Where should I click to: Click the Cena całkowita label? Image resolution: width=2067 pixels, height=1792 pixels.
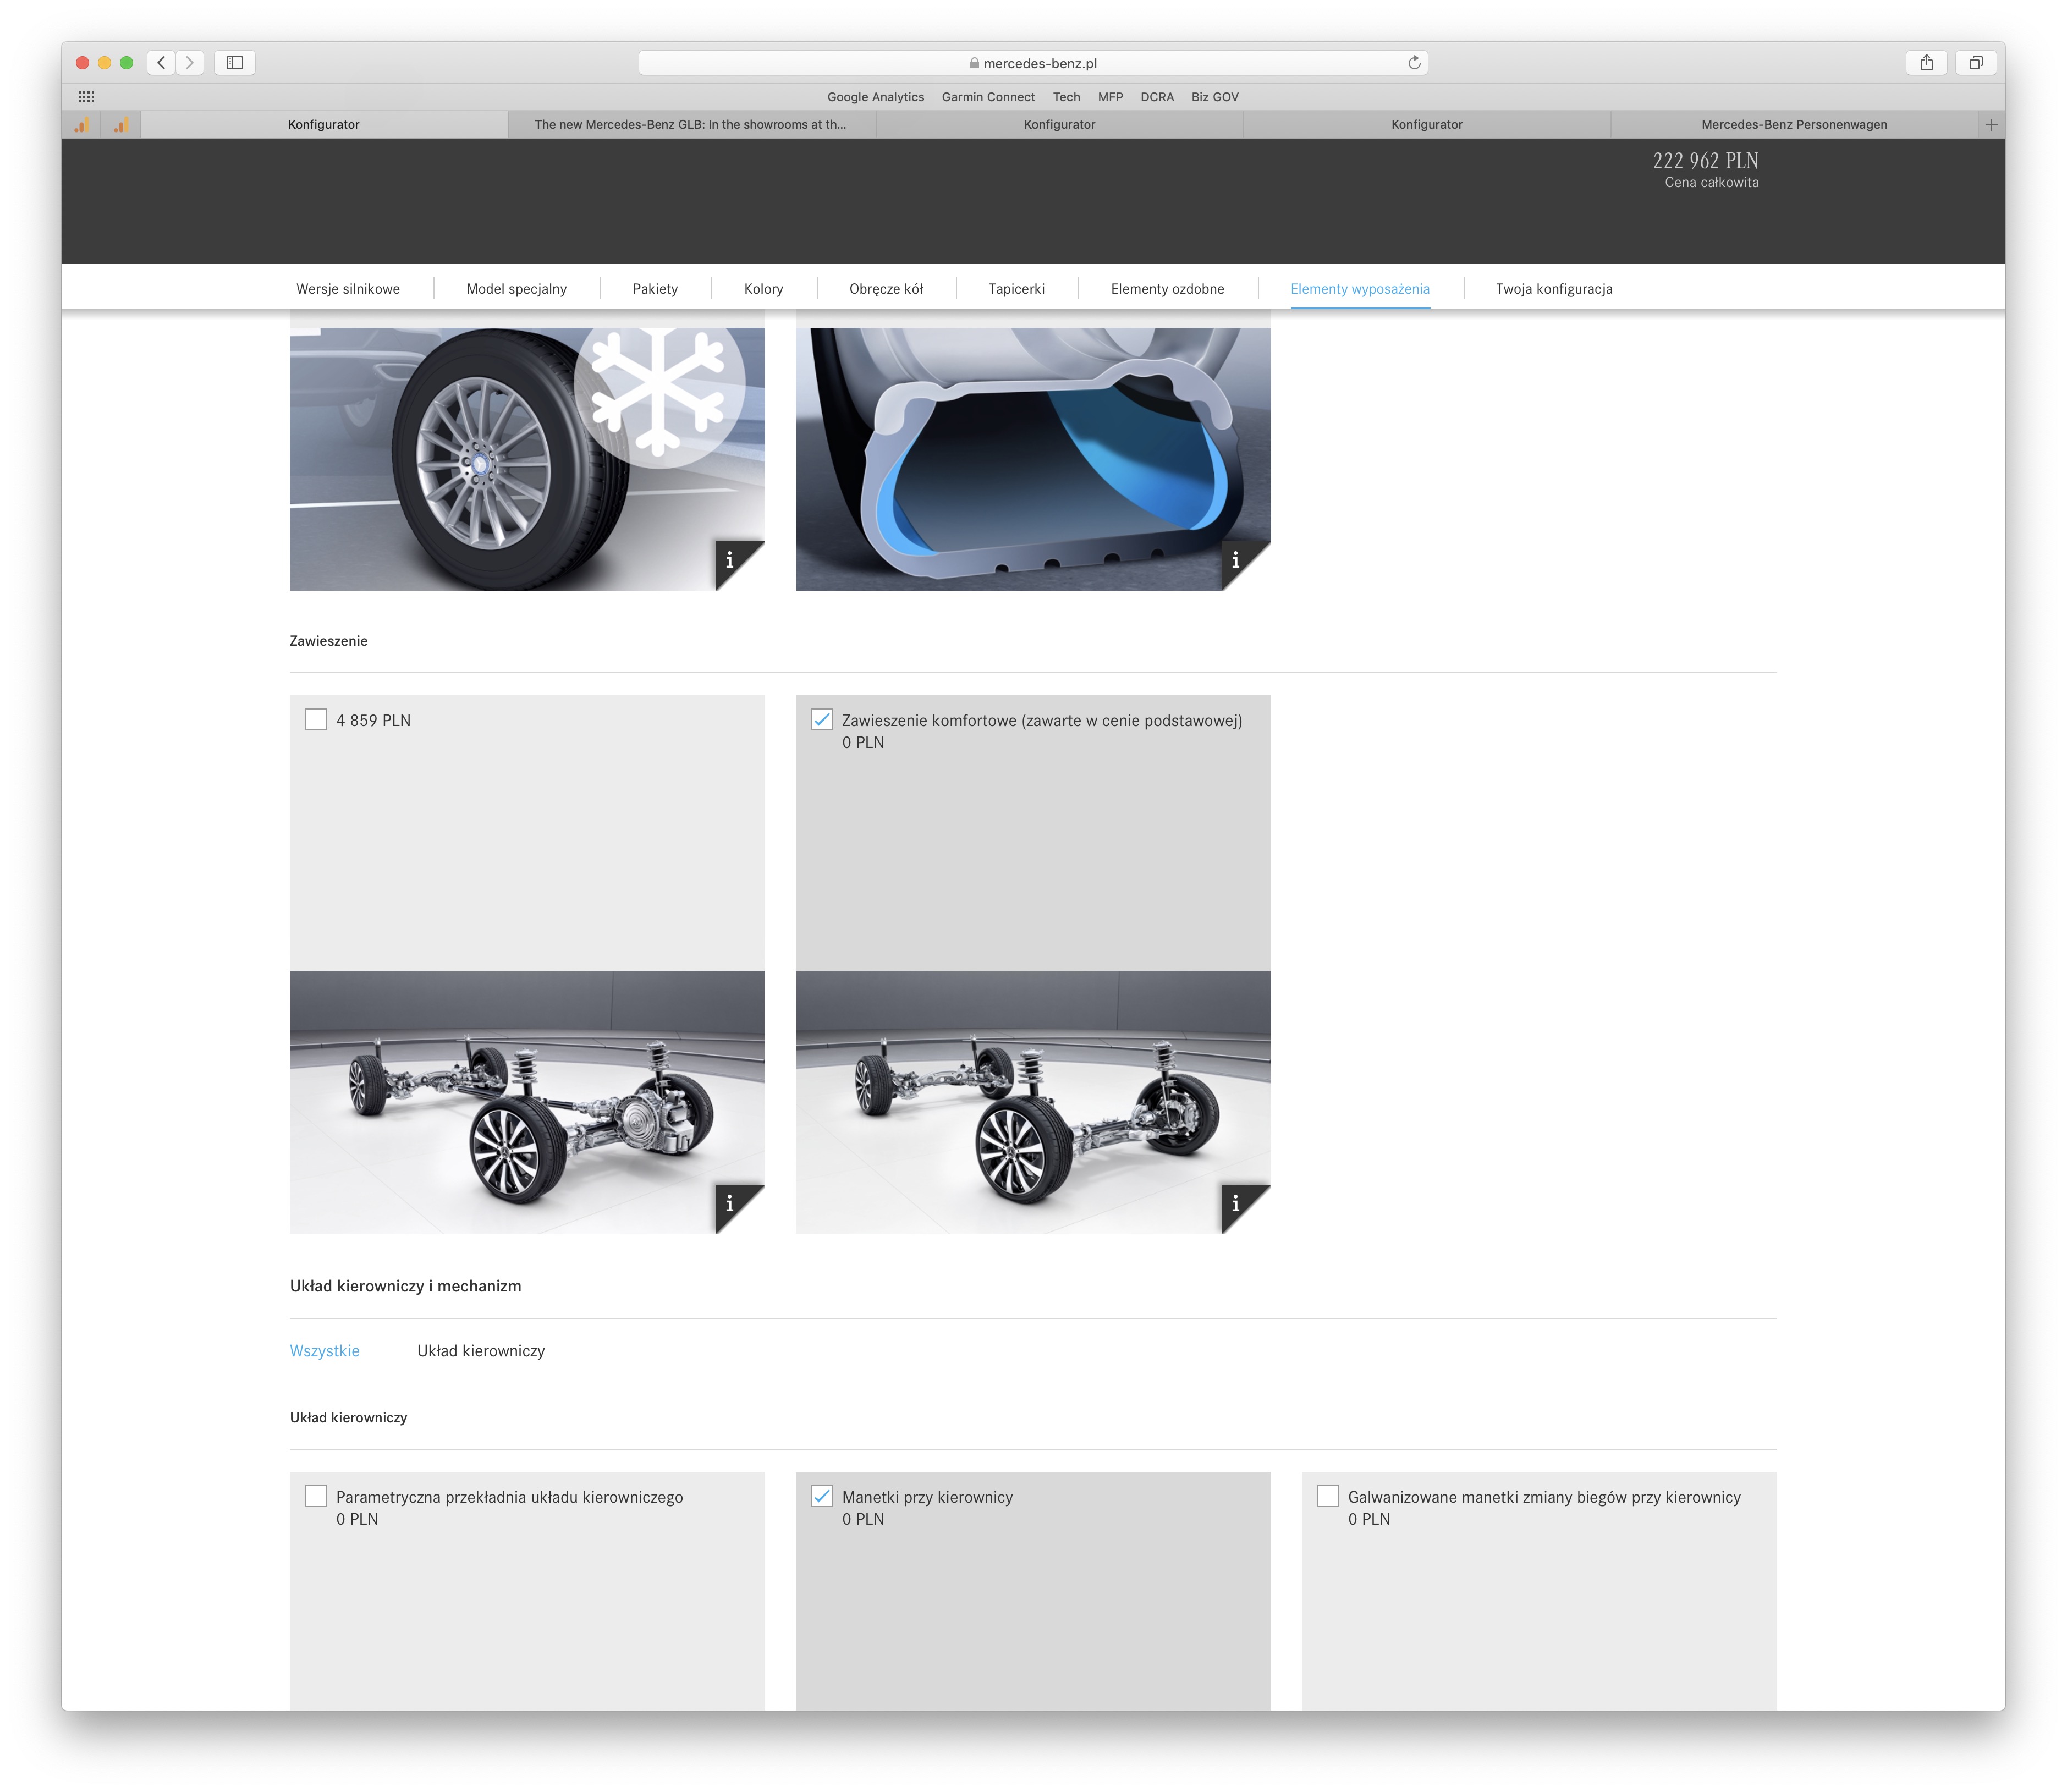(1711, 182)
